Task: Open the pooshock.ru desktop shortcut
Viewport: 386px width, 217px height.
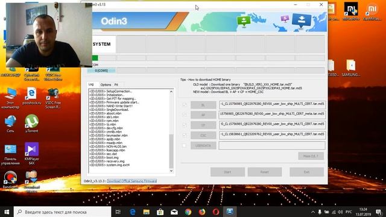Action: click(31, 96)
